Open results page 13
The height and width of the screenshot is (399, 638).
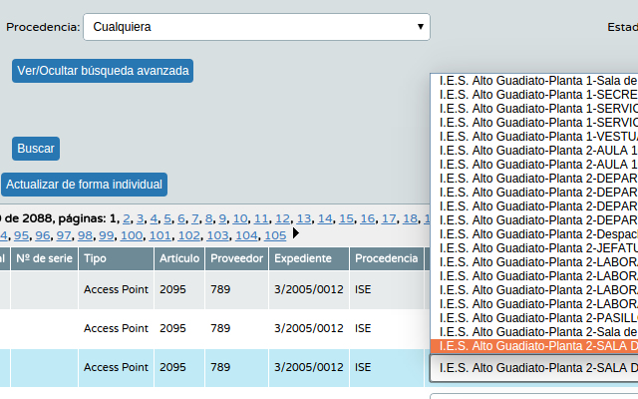point(303,218)
